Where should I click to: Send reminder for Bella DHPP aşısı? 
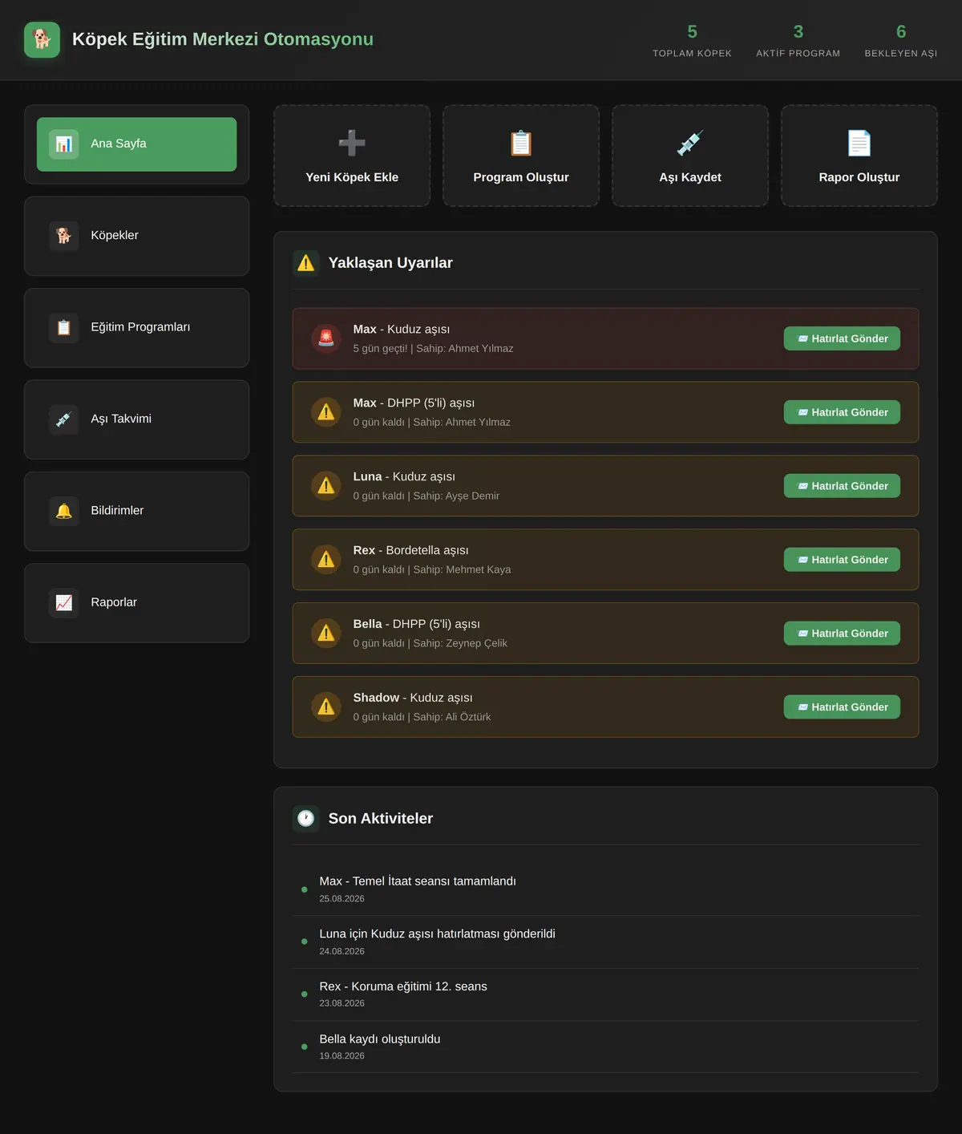pyautogui.click(x=842, y=634)
